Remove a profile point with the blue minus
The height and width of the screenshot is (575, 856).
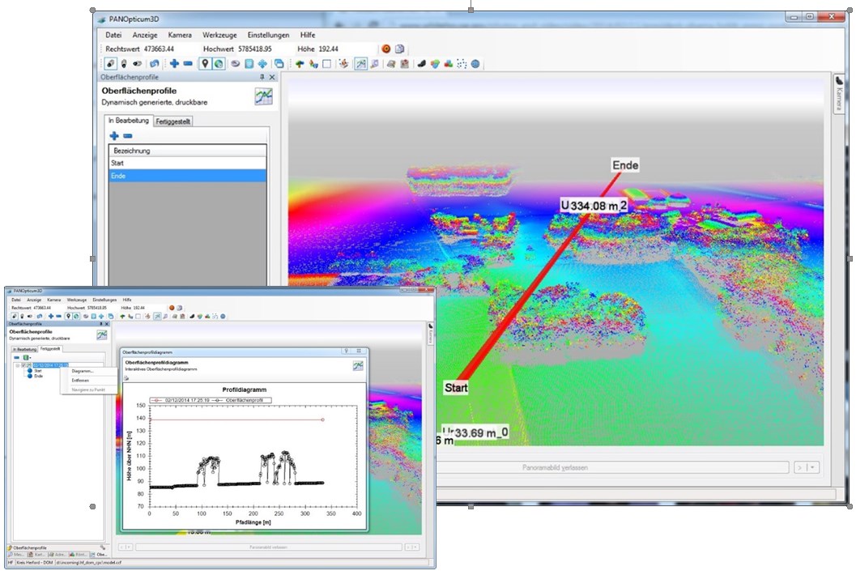pyautogui.click(x=128, y=136)
